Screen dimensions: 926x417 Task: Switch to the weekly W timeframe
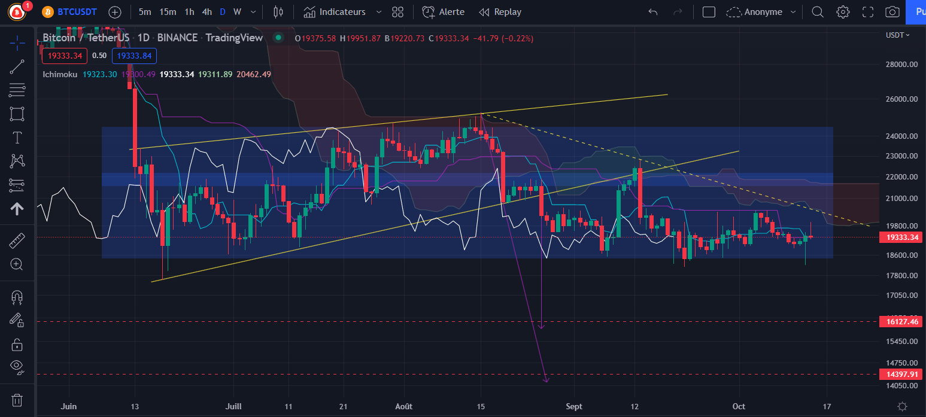pos(237,11)
